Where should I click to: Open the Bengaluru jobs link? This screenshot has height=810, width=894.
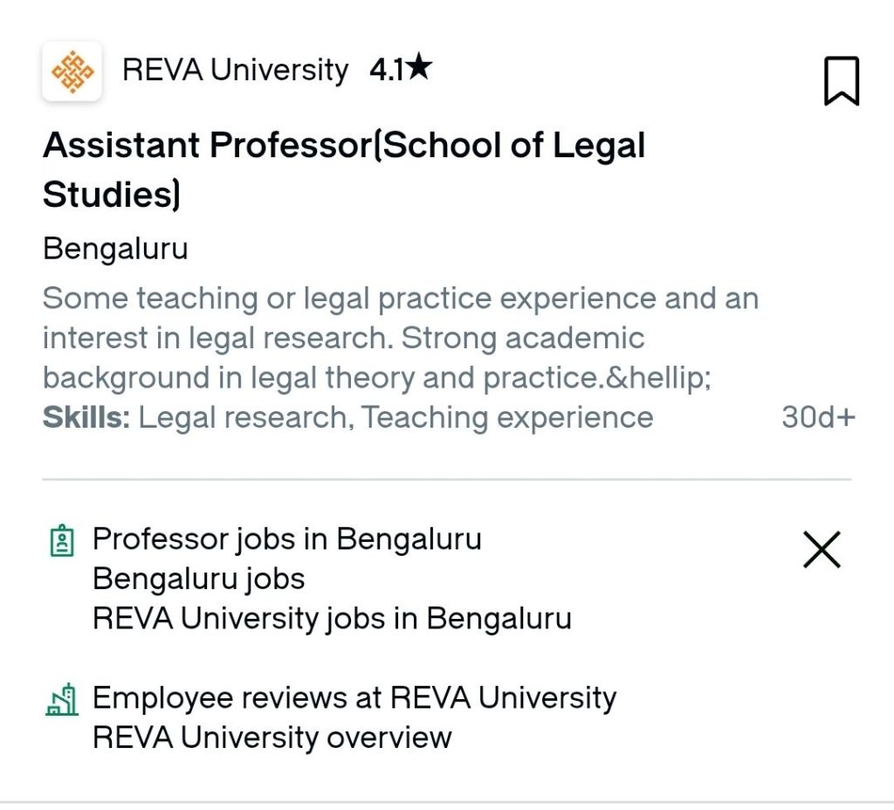(x=198, y=579)
